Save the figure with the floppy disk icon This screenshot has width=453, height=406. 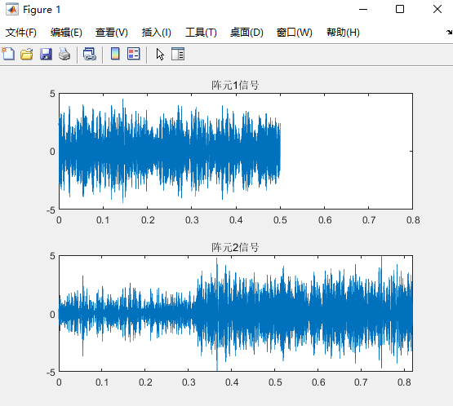tap(46, 54)
